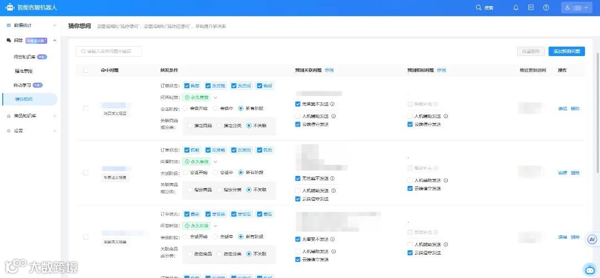This screenshot has height=278, width=600.
Task: Expand the 数据统计 chevron in sidebar
Action: [54, 25]
